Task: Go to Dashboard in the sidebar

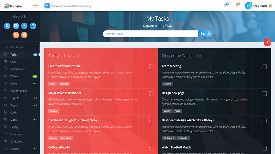Action: coord(16,47)
